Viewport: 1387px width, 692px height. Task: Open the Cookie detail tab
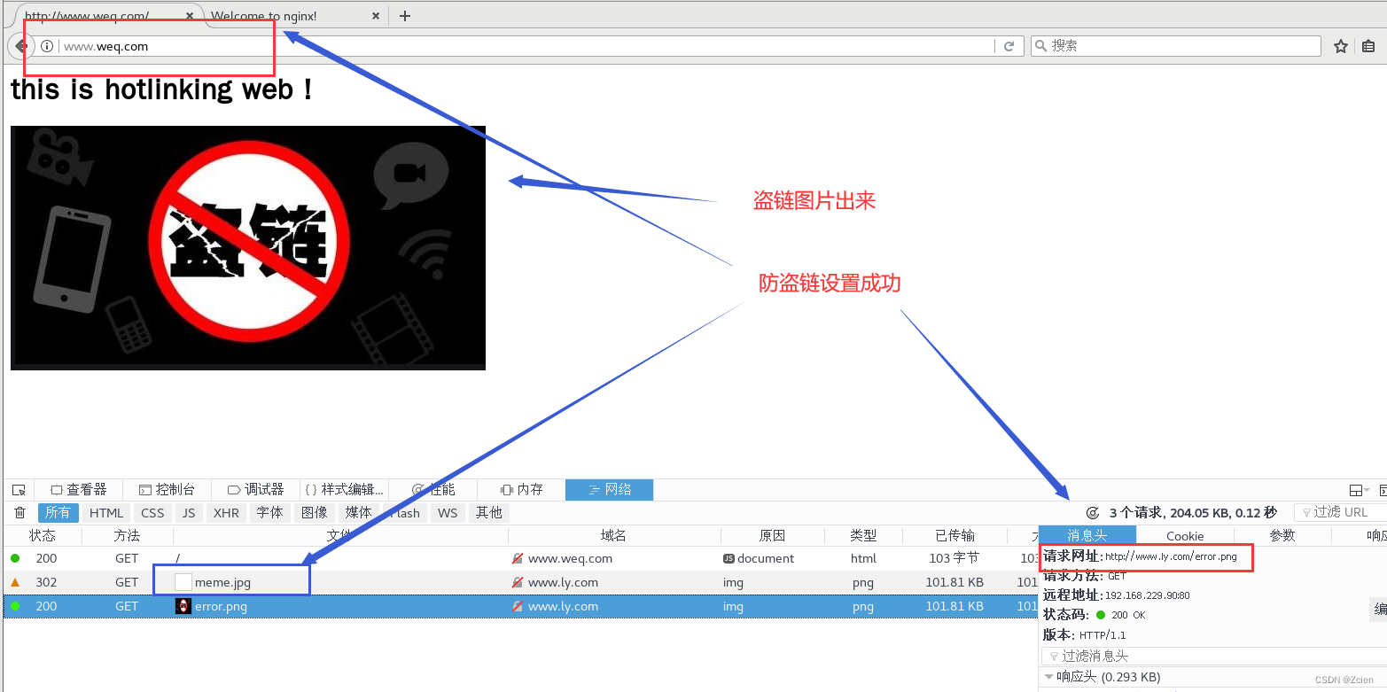click(1185, 535)
